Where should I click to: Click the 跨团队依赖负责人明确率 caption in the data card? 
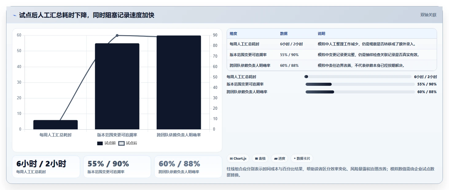tap(179, 172)
